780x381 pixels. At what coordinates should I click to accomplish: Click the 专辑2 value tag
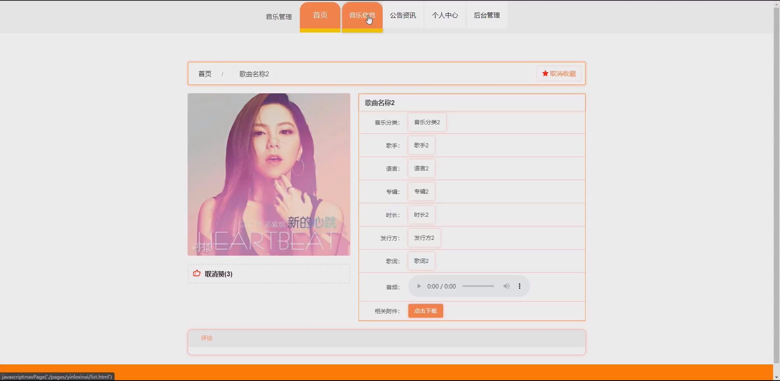coord(421,192)
